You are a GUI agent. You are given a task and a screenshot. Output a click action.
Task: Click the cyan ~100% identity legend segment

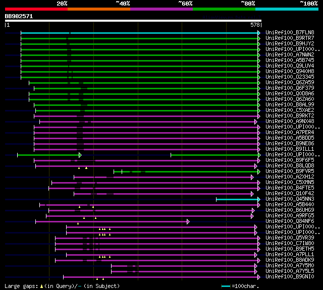coord(287,9)
